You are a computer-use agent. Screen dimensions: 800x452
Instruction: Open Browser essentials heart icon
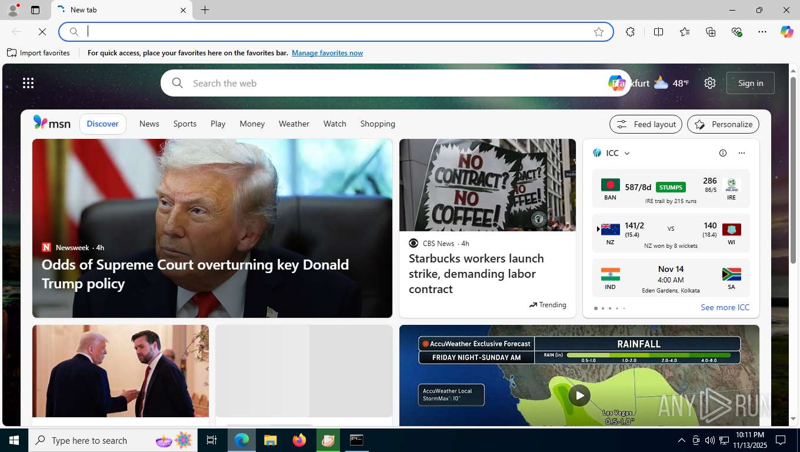click(x=736, y=32)
